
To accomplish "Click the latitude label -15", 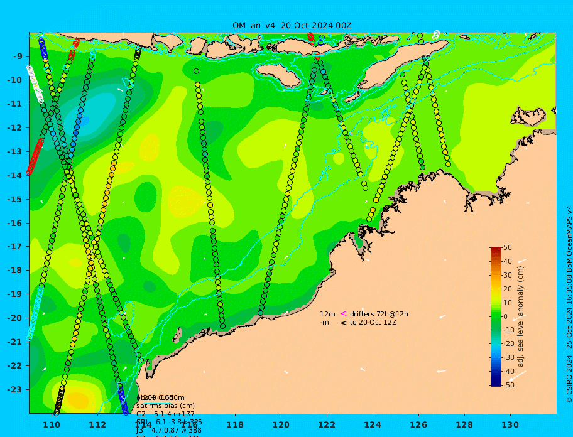I will pyautogui.click(x=15, y=199).
